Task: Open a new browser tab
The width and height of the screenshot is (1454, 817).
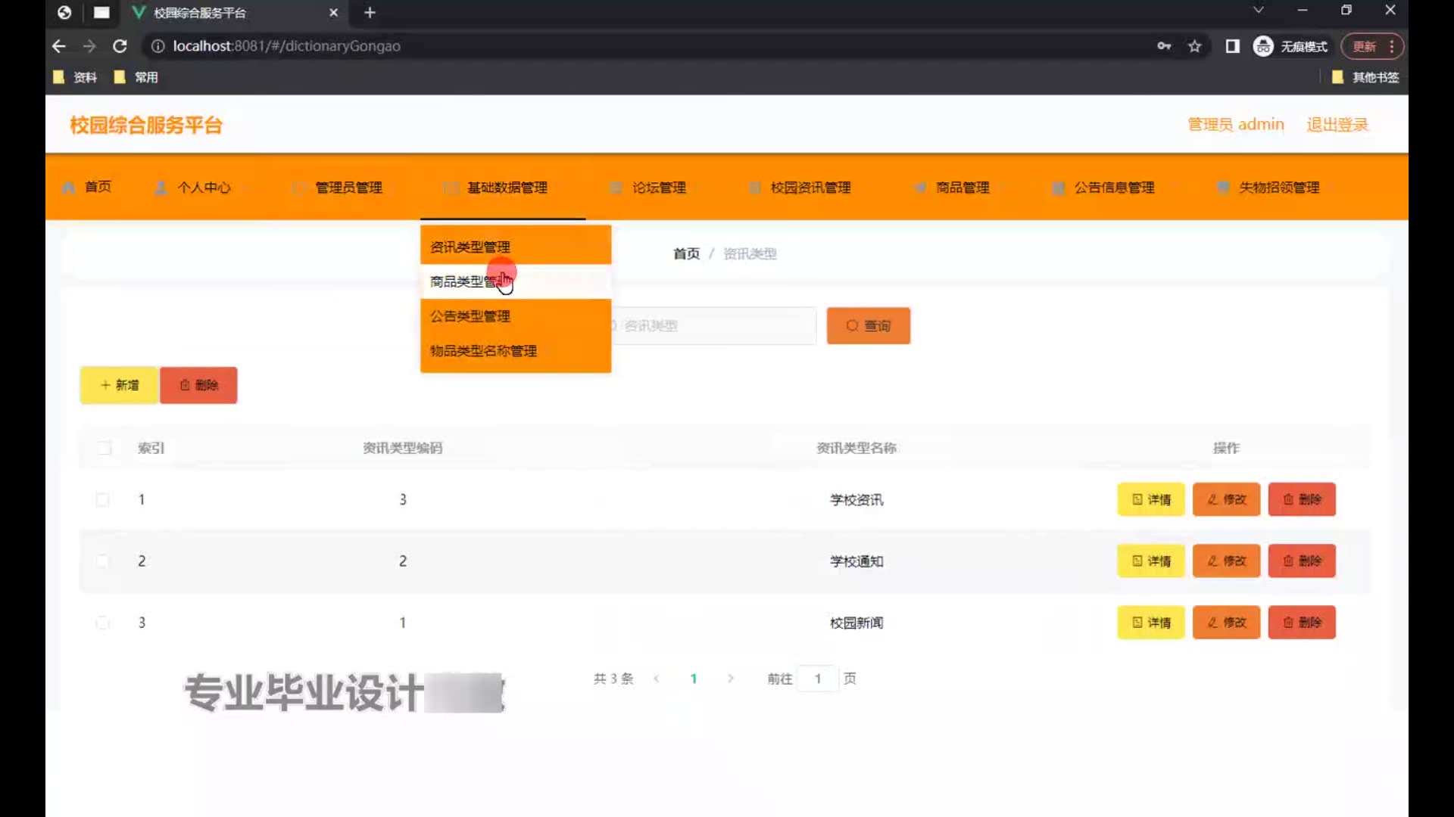Action: [x=370, y=12]
